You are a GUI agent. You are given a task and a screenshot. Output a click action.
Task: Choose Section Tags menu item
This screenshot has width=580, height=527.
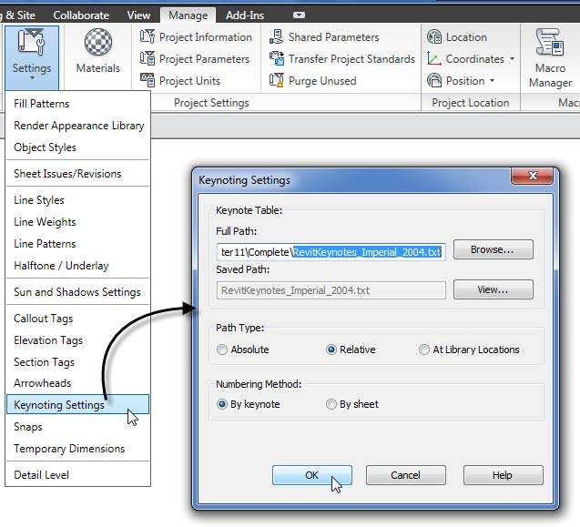coord(77,362)
